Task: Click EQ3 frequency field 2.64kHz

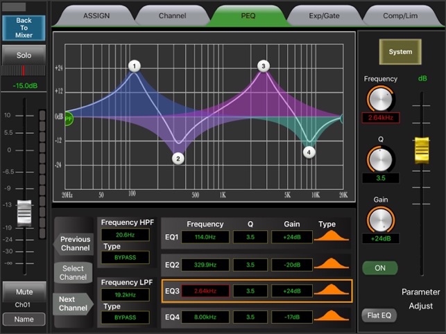Action: tap(205, 291)
